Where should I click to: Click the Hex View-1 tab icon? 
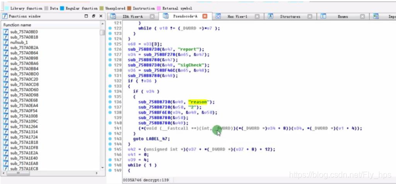tap(218, 16)
